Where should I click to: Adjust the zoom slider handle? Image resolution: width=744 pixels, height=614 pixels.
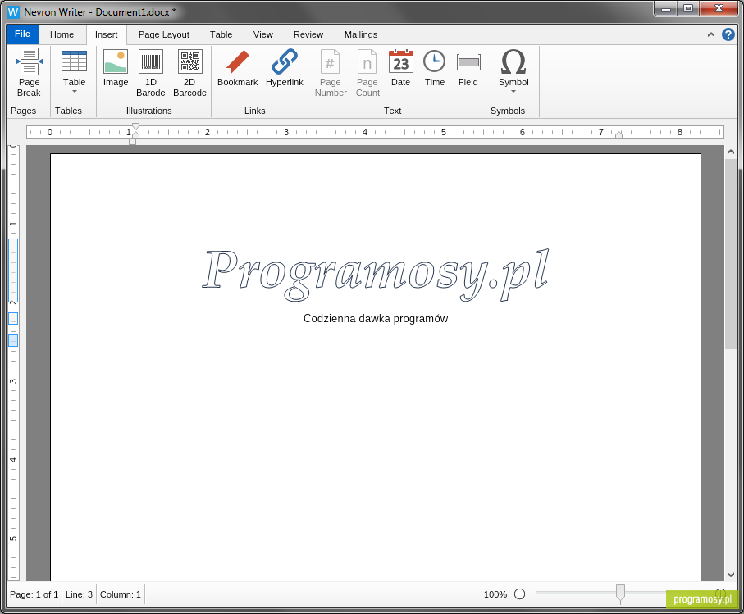tap(620, 592)
